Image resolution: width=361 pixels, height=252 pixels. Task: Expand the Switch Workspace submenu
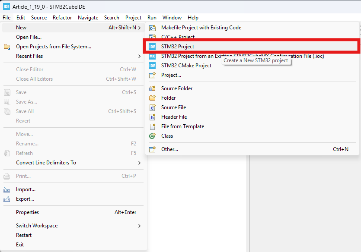(139, 226)
